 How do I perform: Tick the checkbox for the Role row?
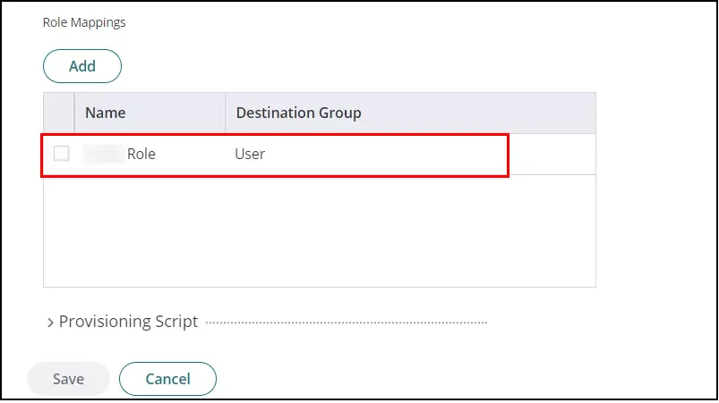(62, 153)
